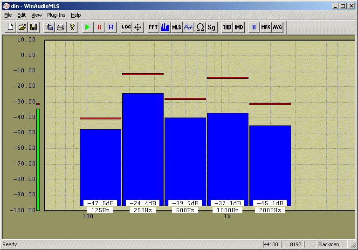Click the 1000Hz band label
The width and height of the screenshot is (358, 250).
click(x=228, y=210)
